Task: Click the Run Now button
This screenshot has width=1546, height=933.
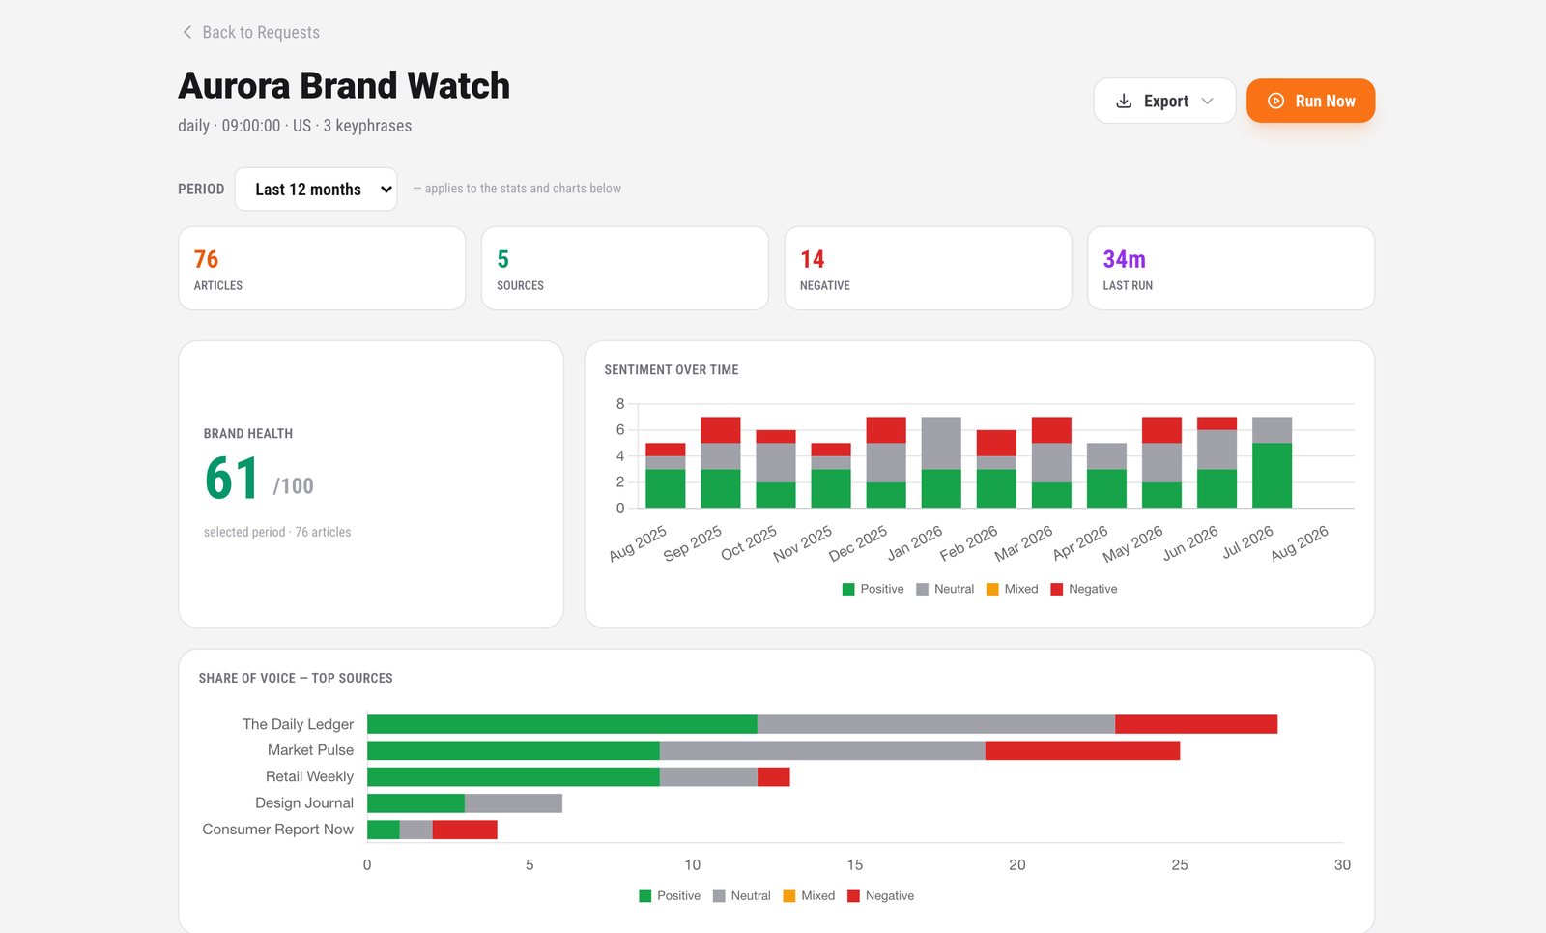Action: (x=1310, y=101)
